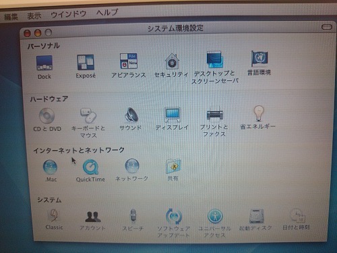Open the 表示 menu
Viewport: 337px width, 253px height.
click(x=34, y=16)
